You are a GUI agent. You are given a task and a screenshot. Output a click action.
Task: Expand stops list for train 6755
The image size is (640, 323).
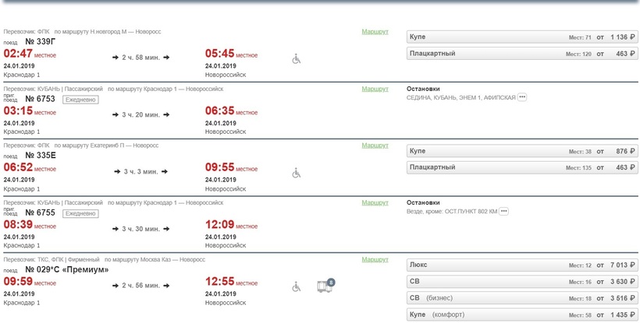coord(503,211)
